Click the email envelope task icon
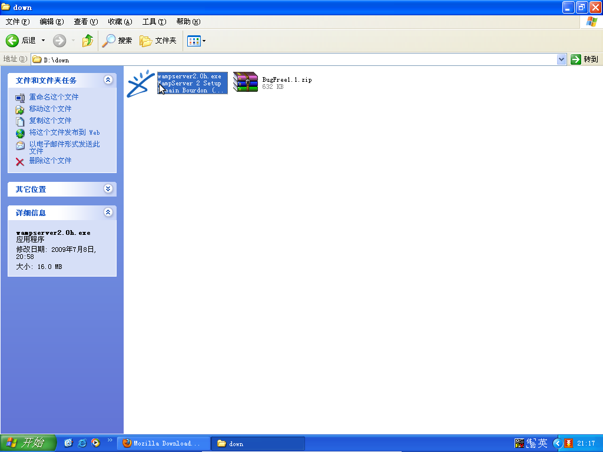 (x=20, y=146)
